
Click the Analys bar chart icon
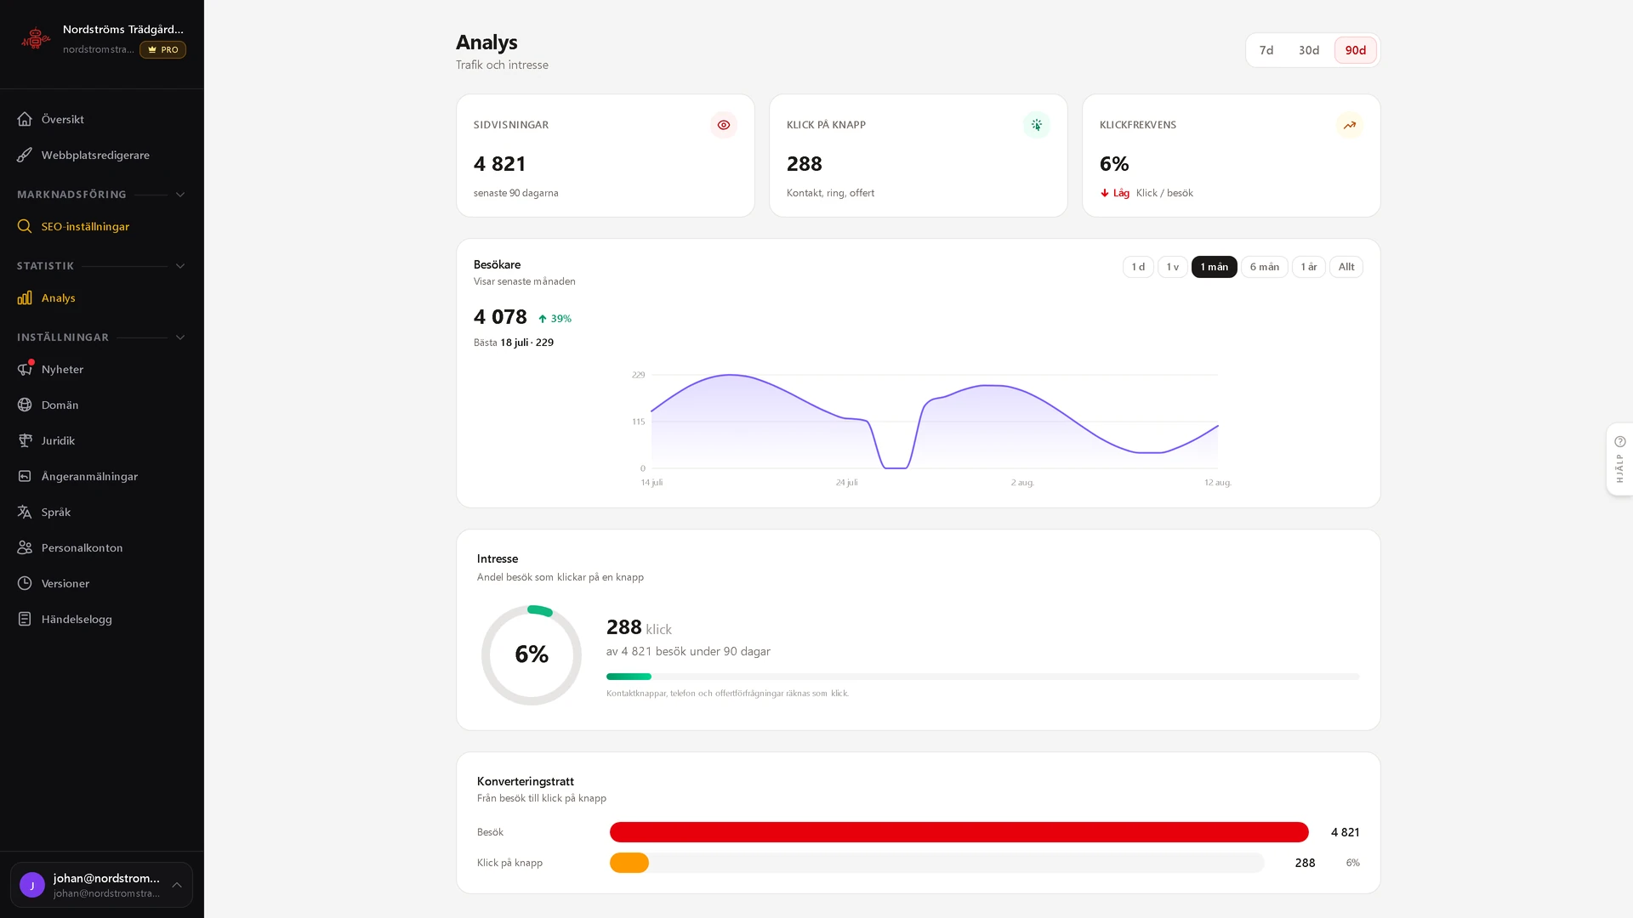tap(25, 297)
